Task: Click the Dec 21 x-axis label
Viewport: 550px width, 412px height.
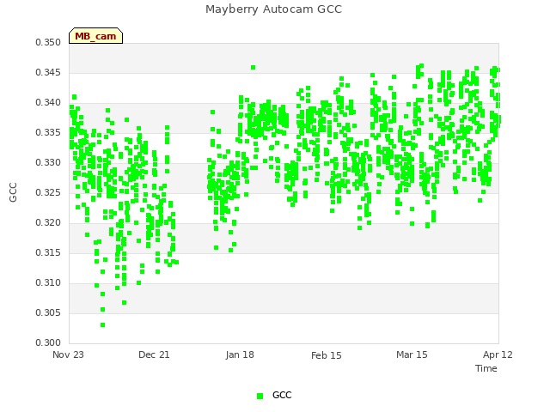Action: coord(154,354)
